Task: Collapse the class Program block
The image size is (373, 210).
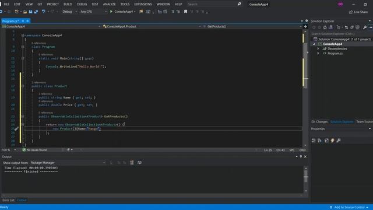Action: (x=23, y=47)
